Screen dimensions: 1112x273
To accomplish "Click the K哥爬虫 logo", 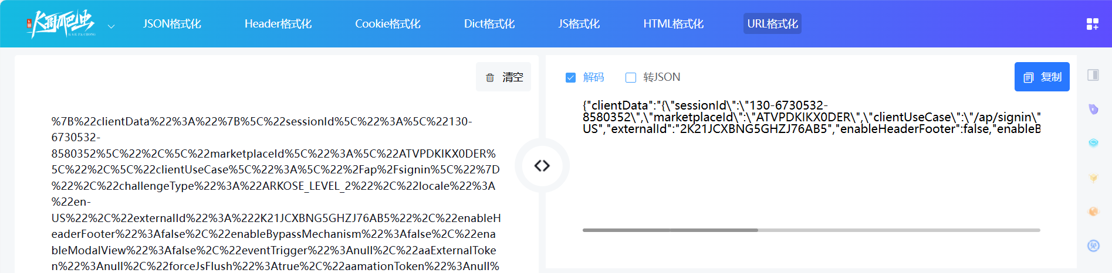I will click(60, 24).
